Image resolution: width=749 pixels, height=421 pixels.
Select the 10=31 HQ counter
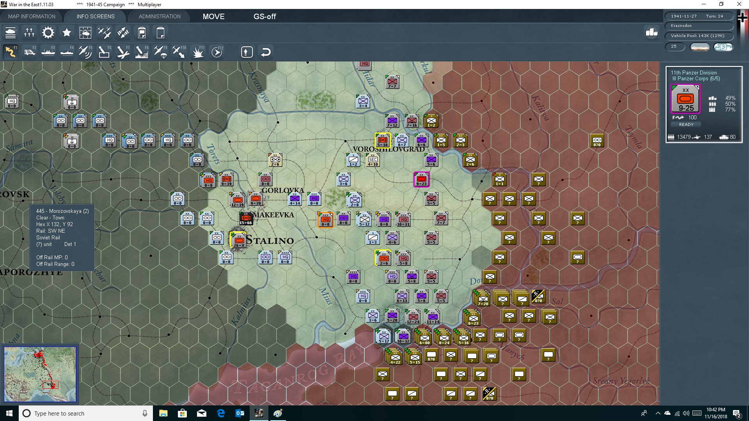pyautogui.click(x=403, y=219)
